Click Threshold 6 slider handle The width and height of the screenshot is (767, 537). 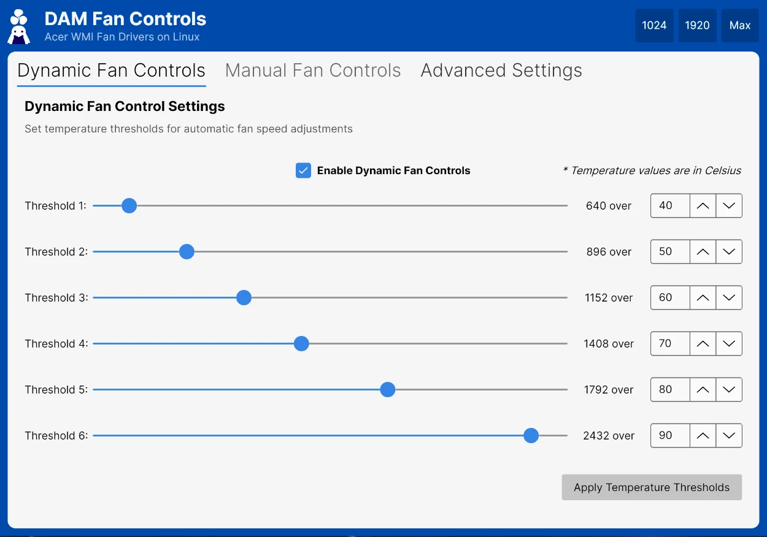tap(531, 436)
